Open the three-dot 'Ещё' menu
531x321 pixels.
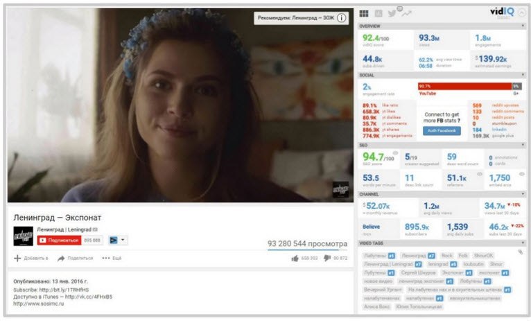coord(112,258)
